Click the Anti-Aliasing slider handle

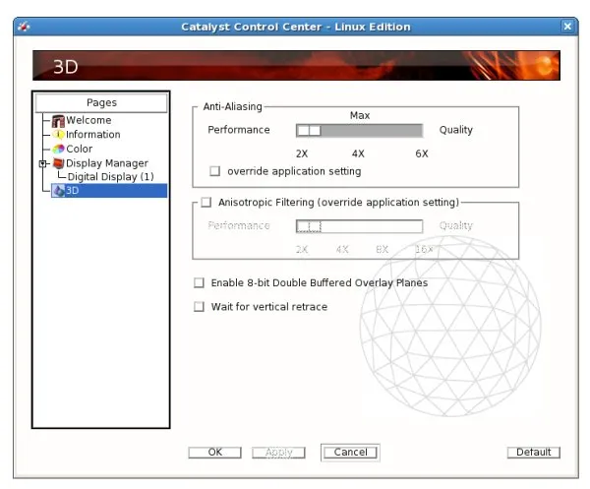[309, 131]
